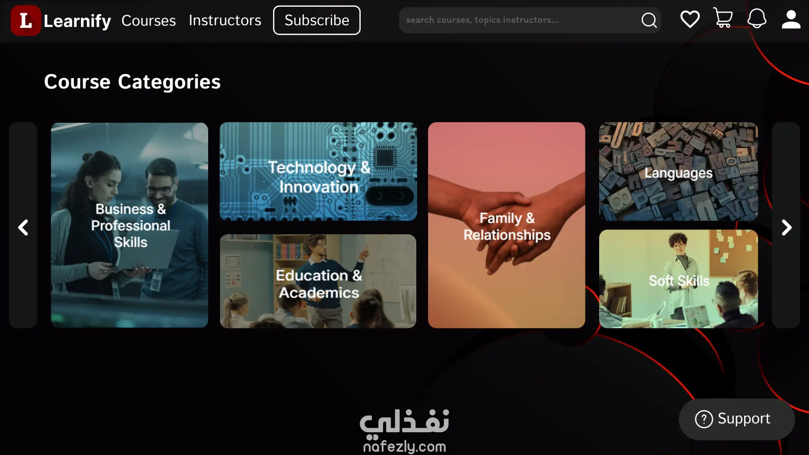Show next categories with right chevron

(x=786, y=227)
